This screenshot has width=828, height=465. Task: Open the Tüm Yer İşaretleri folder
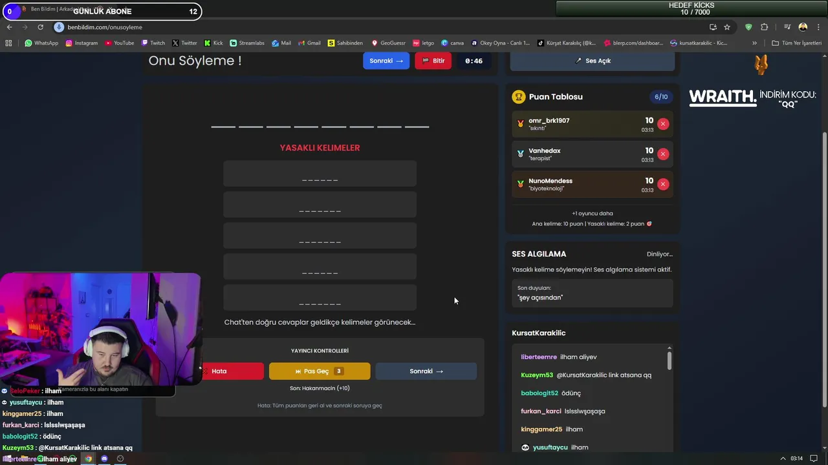pyautogui.click(x=796, y=43)
